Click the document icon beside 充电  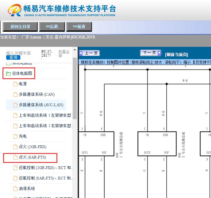pyautogui.click(x=15, y=136)
